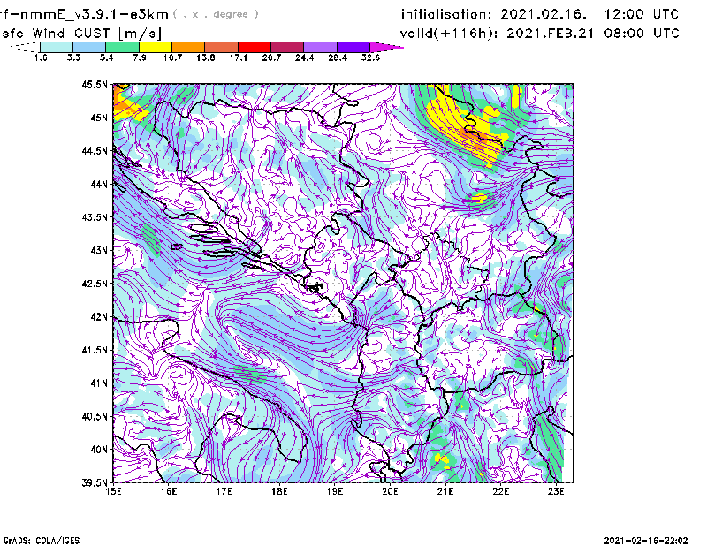Click legend value 17.1
This screenshot has width=707, height=546.
(239, 57)
